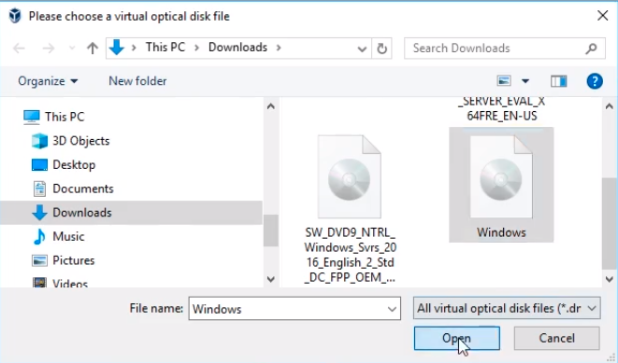Click the Desktop icon in sidebar
The width and height of the screenshot is (618, 363).
click(39, 165)
